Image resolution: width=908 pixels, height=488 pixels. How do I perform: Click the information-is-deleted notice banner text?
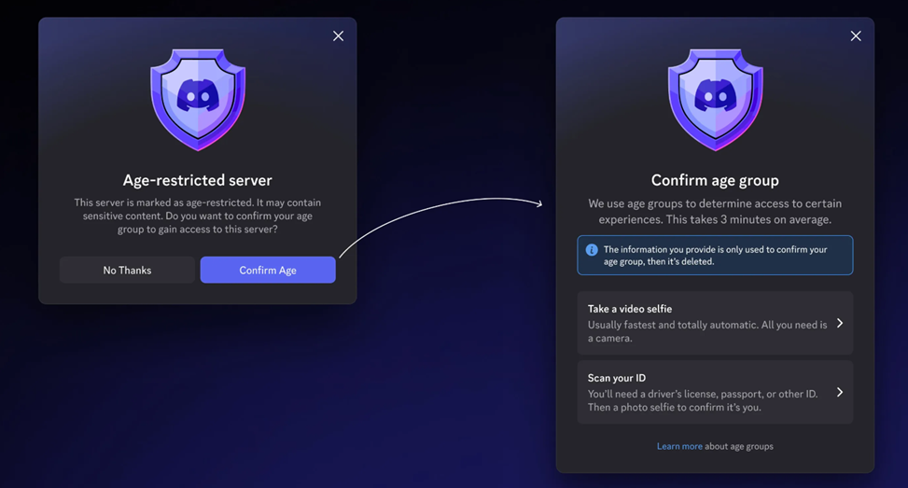[x=716, y=256]
